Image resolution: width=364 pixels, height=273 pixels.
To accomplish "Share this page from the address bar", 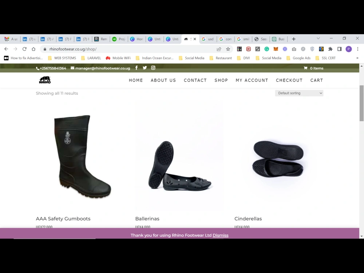I will click(219, 49).
